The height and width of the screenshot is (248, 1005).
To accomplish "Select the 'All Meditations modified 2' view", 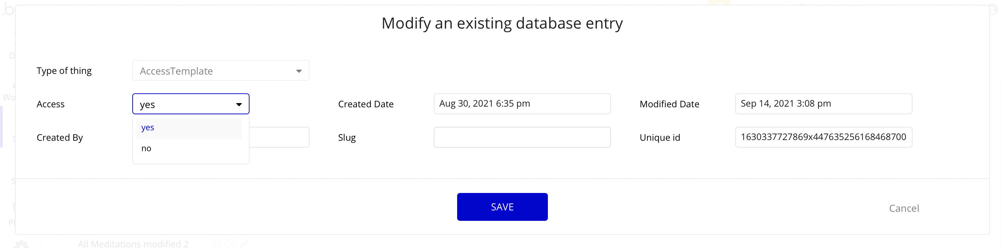I will [133, 244].
